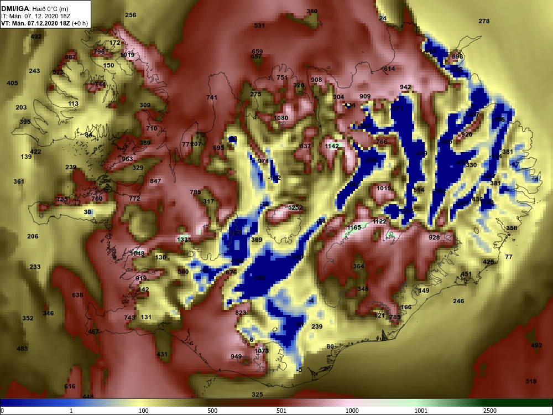Click the map value '573'
This screenshot has width=553, height=415.
(x=58, y=72)
